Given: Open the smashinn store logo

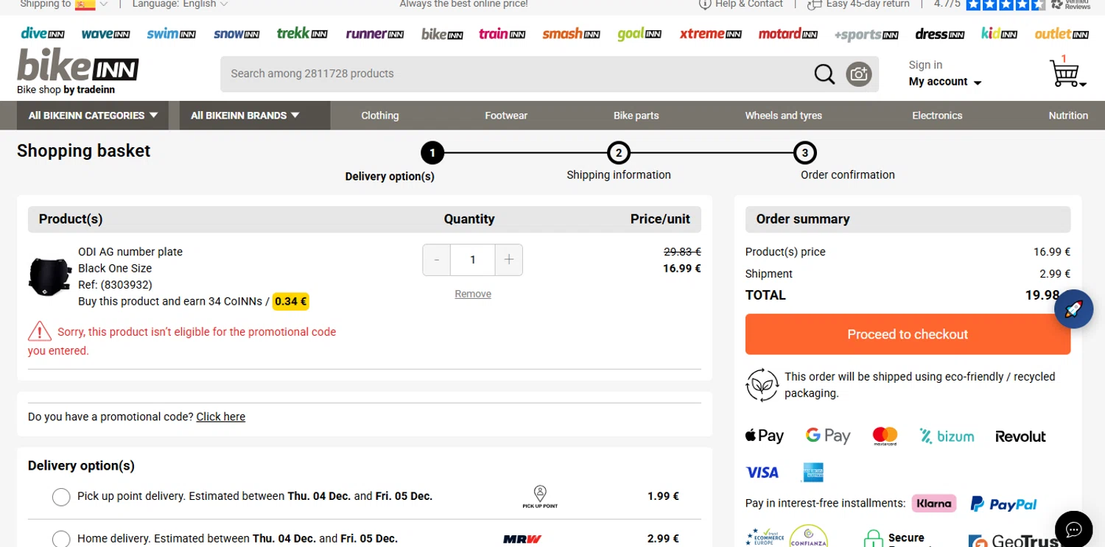Looking at the screenshot, I should [571, 34].
